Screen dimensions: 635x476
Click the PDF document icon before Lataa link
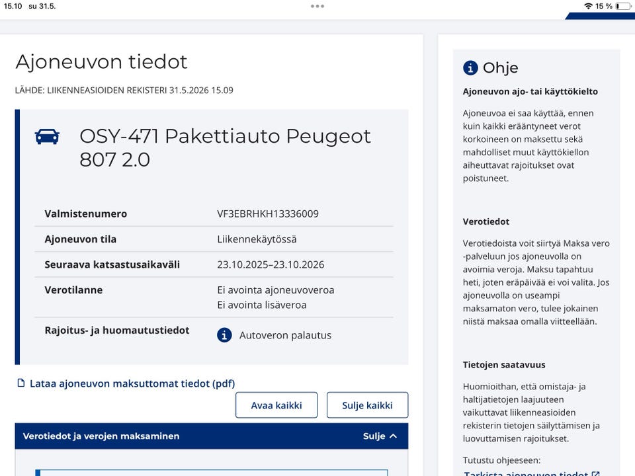tap(21, 383)
